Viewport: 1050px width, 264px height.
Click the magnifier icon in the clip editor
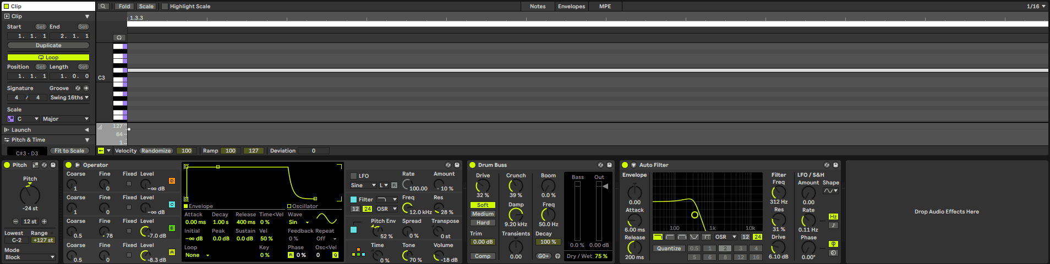coord(103,7)
